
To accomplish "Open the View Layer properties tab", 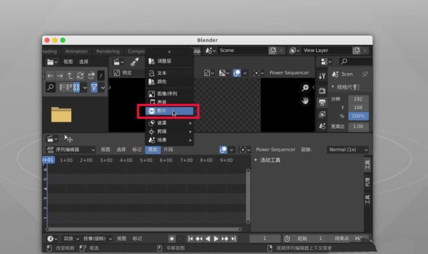I will [x=322, y=114].
